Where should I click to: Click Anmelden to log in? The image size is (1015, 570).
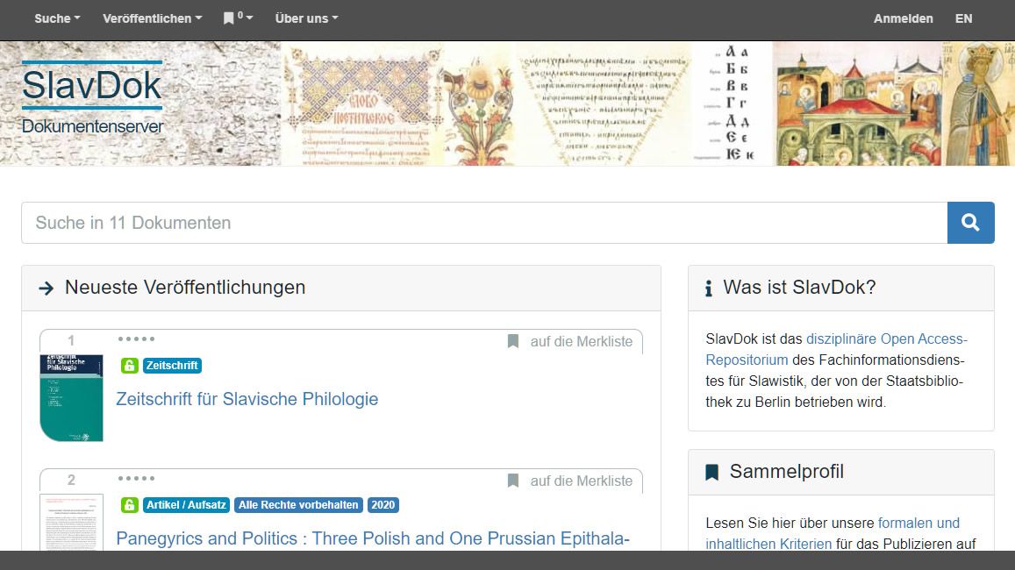[903, 18]
